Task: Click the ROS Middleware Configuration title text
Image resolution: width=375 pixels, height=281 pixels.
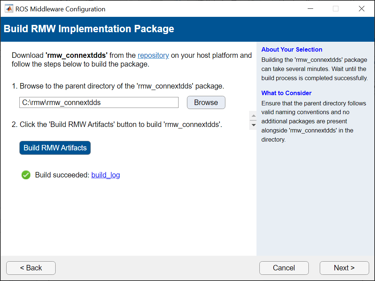Action: (60, 9)
